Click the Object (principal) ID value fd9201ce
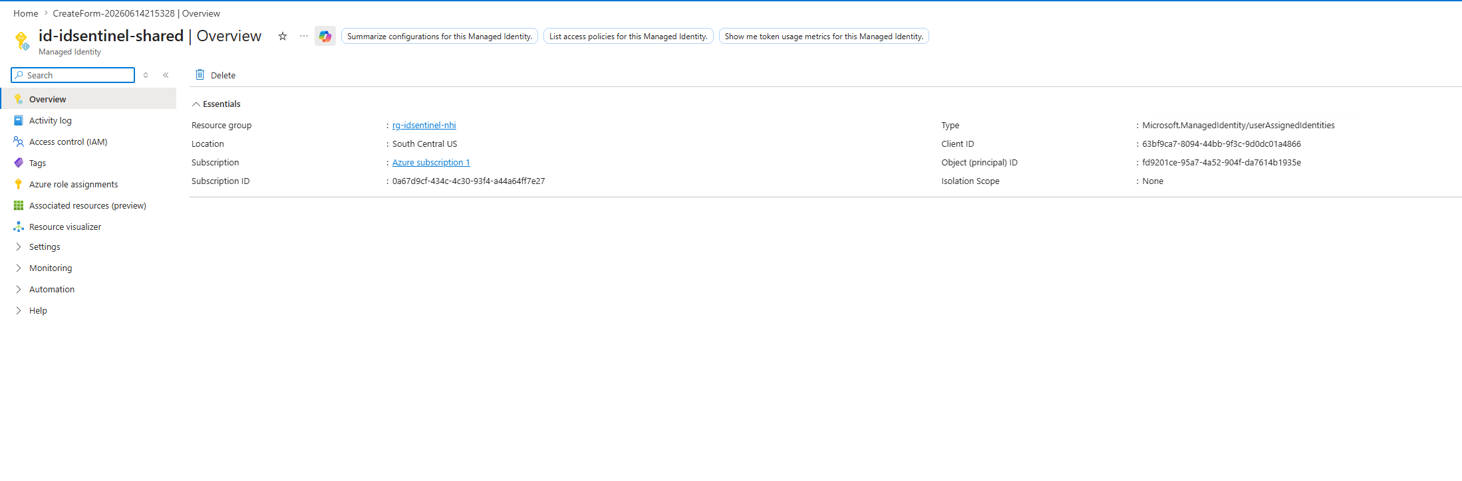 [1221, 162]
